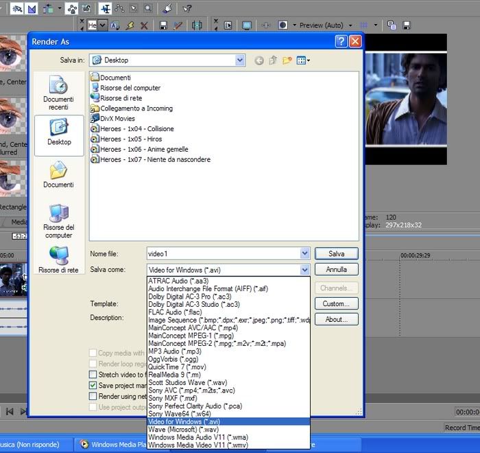Image resolution: width=480 pixels, height=453 pixels.
Task: Pick Windows Media Video V11 (*.wmv)
Action: [228, 445]
